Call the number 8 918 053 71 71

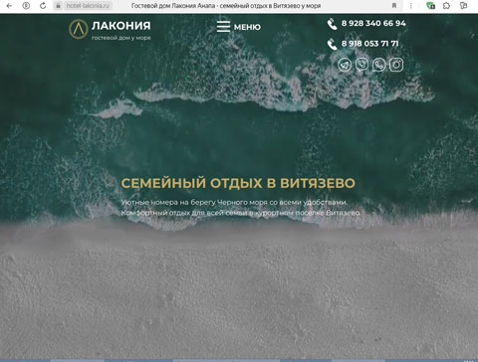pyautogui.click(x=370, y=44)
